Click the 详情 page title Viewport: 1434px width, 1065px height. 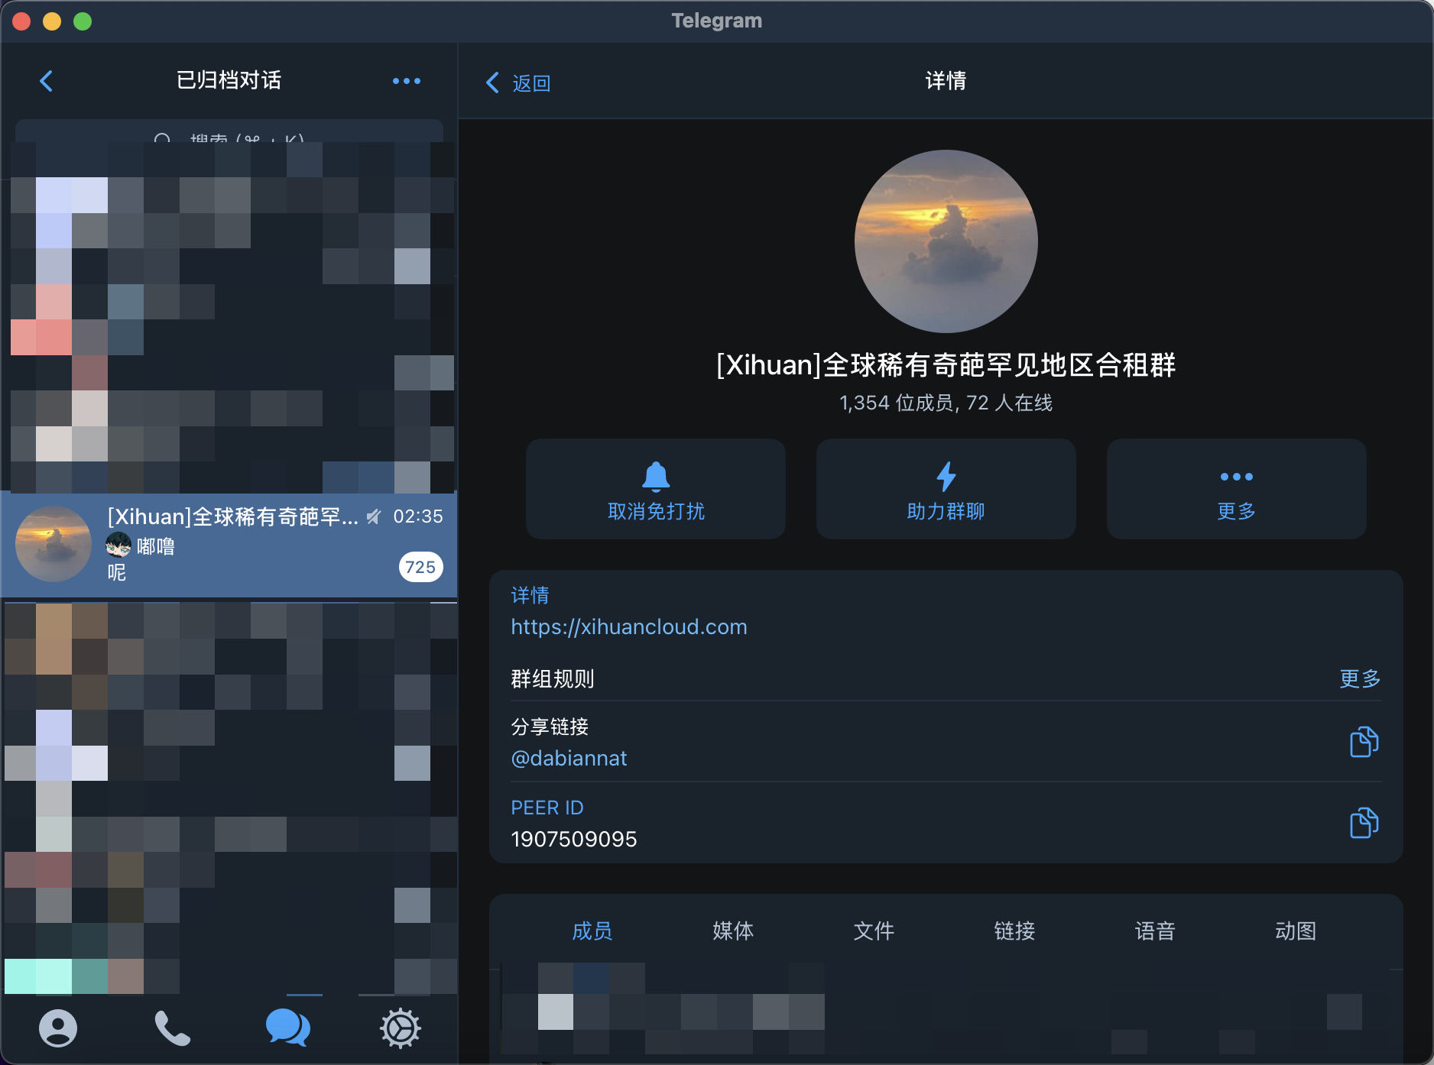click(x=946, y=80)
